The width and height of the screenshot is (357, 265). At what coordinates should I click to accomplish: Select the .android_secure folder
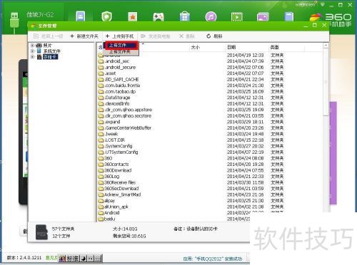(117, 68)
